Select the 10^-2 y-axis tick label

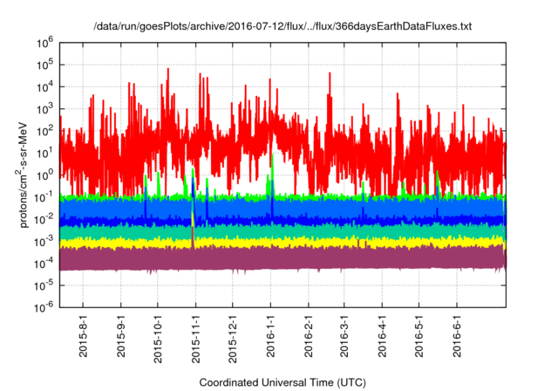44,219
